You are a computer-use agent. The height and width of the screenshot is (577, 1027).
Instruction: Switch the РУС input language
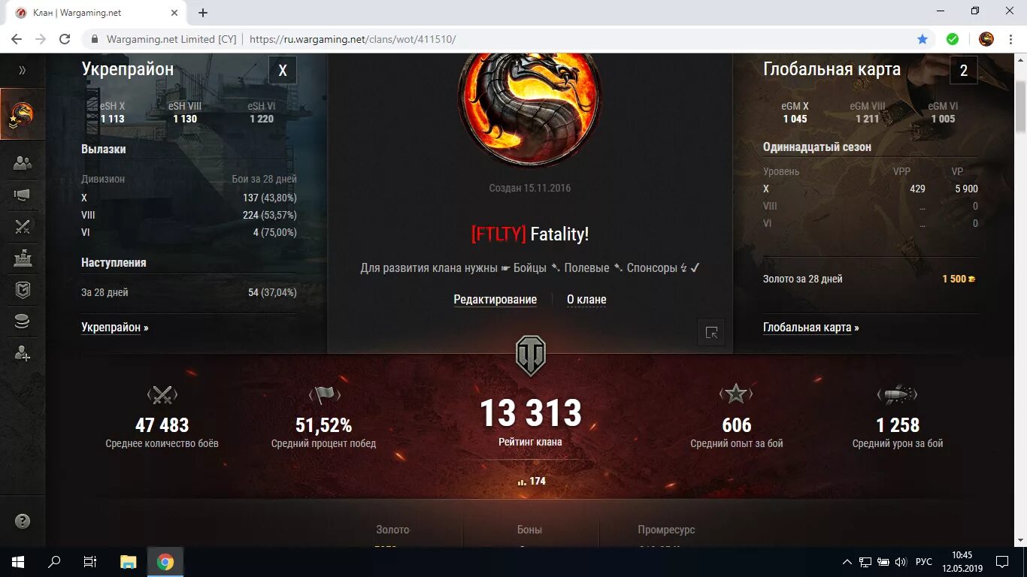(924, 562)
